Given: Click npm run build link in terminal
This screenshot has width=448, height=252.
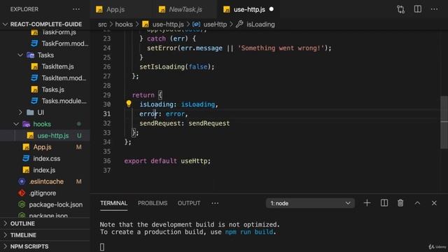Looking at the screenshot, I should click(x=249, y=232).
